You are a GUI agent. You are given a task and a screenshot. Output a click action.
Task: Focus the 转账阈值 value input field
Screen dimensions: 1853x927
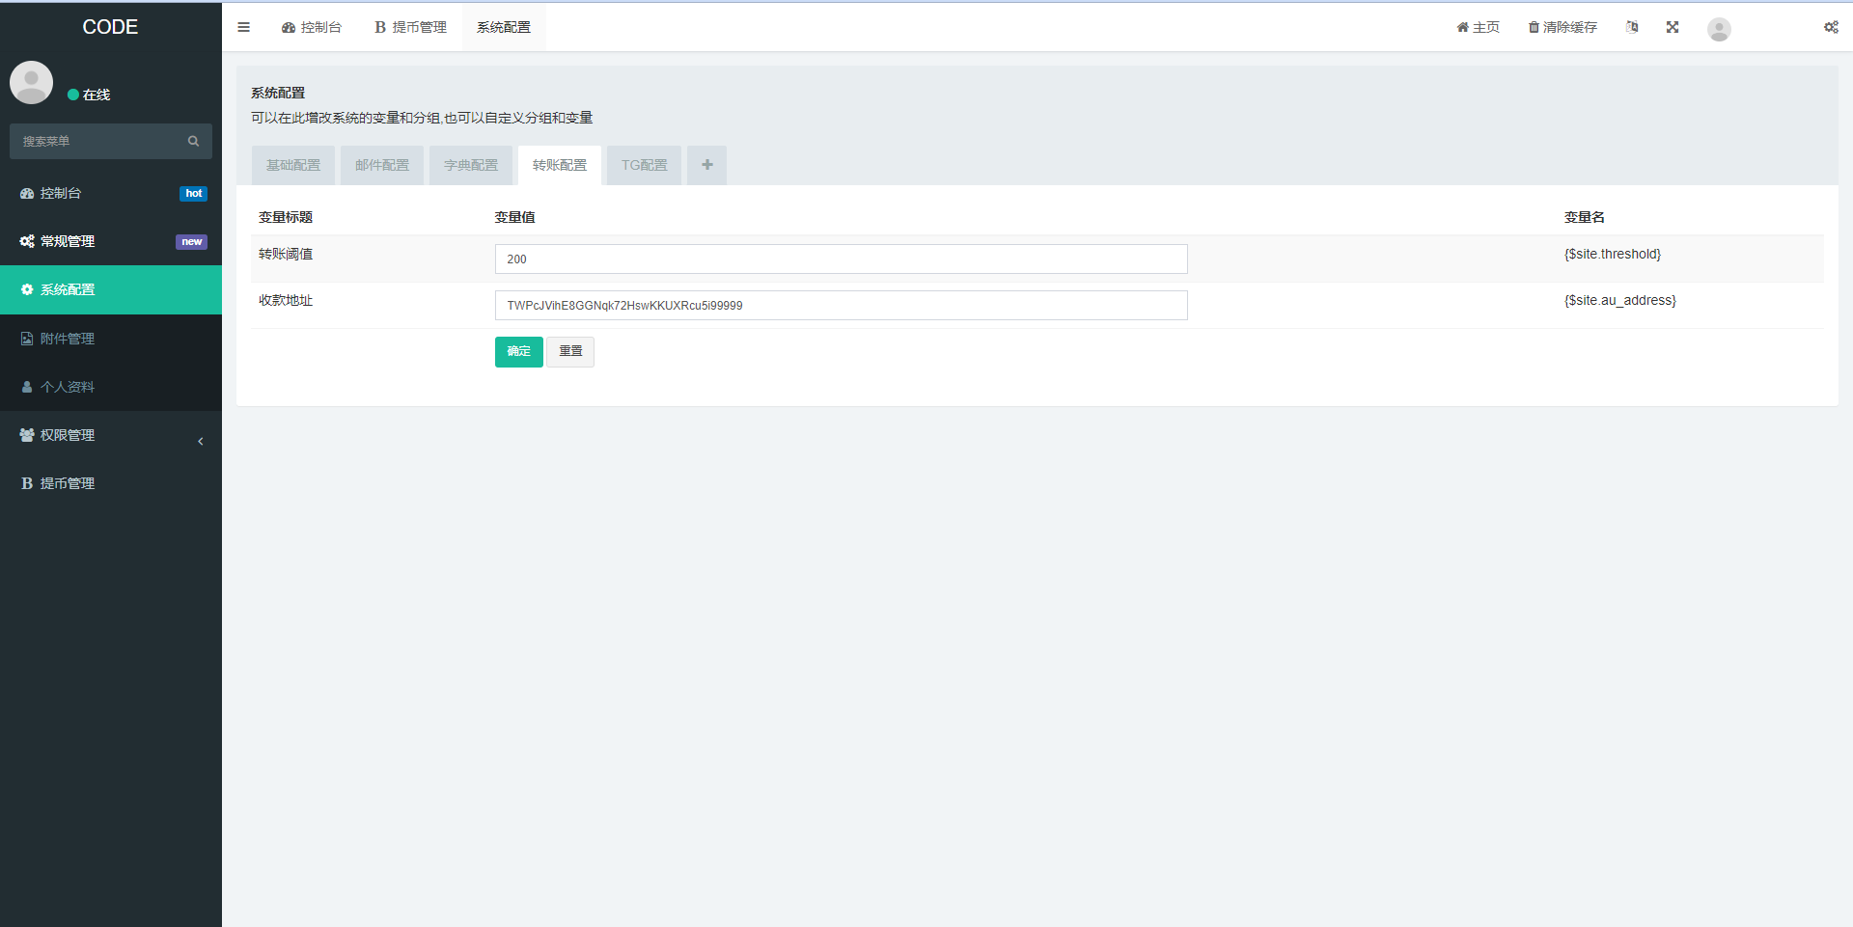point(841,259)
